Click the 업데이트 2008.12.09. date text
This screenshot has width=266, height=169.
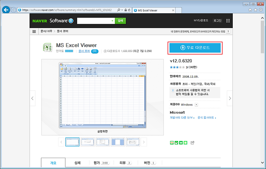click(x=184, y=76)
